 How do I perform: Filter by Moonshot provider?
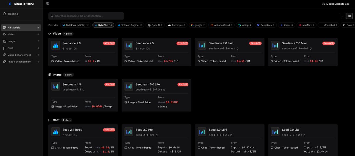pos(328,25)
